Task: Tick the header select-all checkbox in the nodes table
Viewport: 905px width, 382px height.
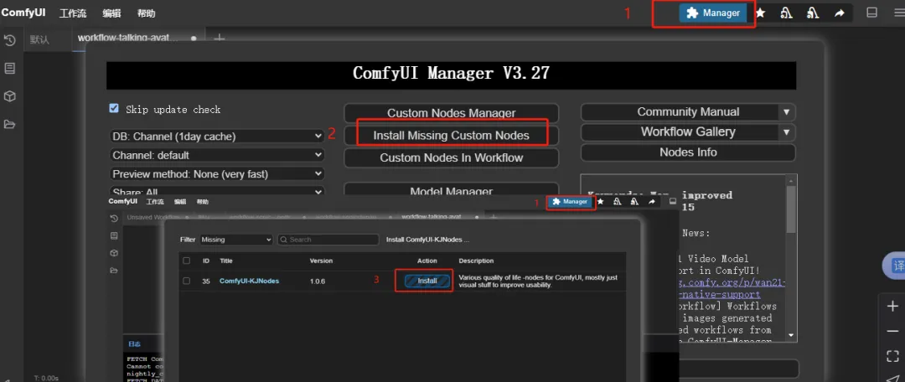Action: (x=186, y=261)
